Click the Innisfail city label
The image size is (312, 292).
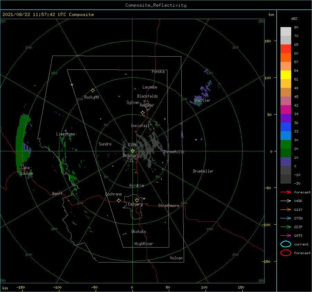click(x=140, y=126)
